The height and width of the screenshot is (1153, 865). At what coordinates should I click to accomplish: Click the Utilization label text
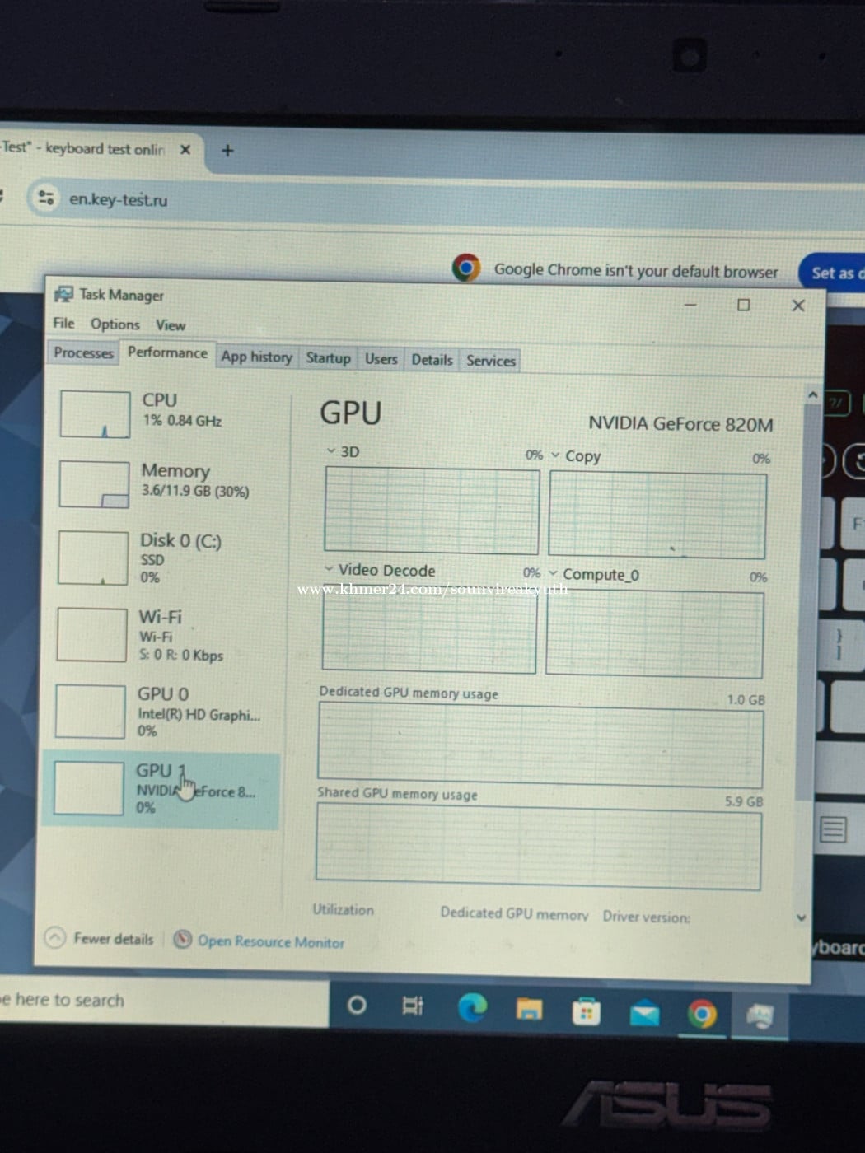pos(343,909)
